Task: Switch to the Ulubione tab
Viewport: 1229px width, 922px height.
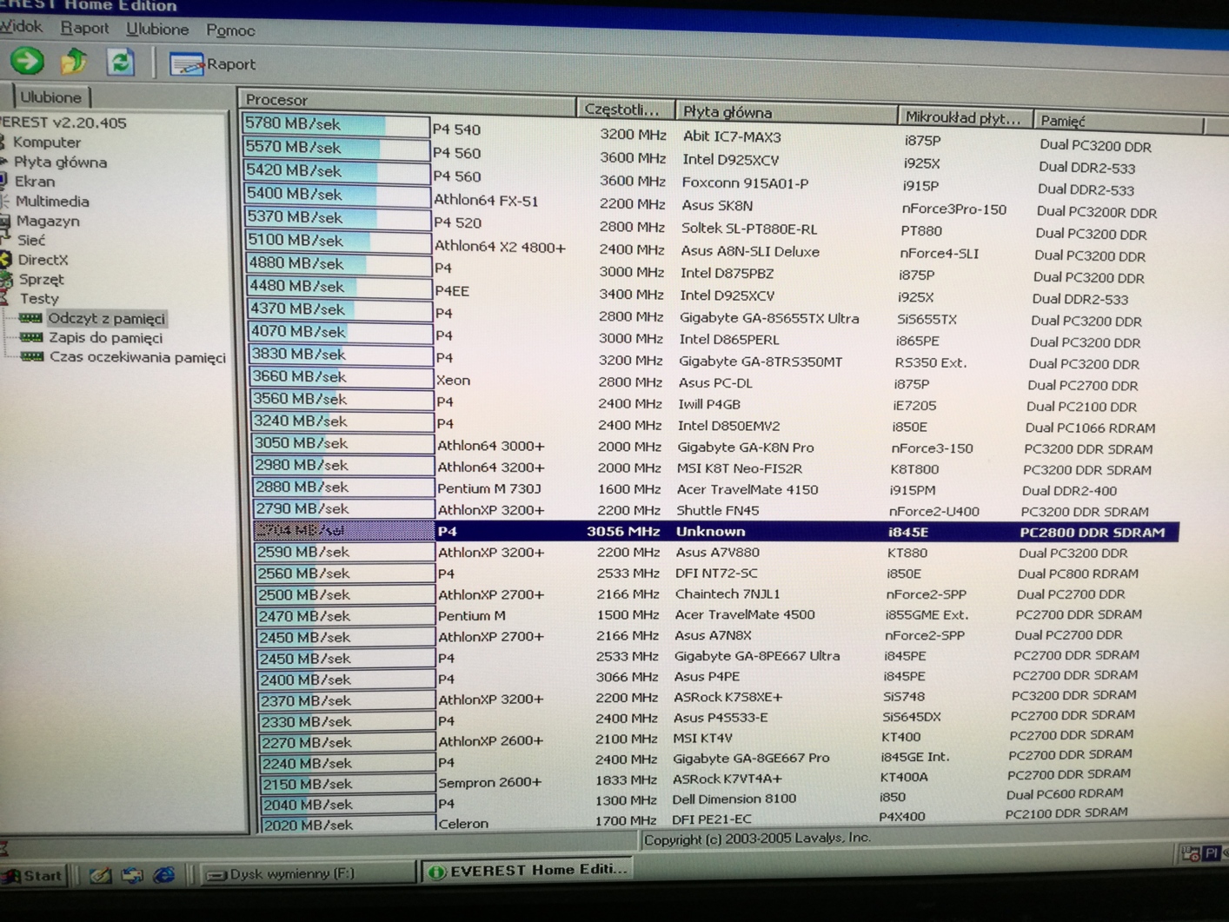Action: point(51,97)
